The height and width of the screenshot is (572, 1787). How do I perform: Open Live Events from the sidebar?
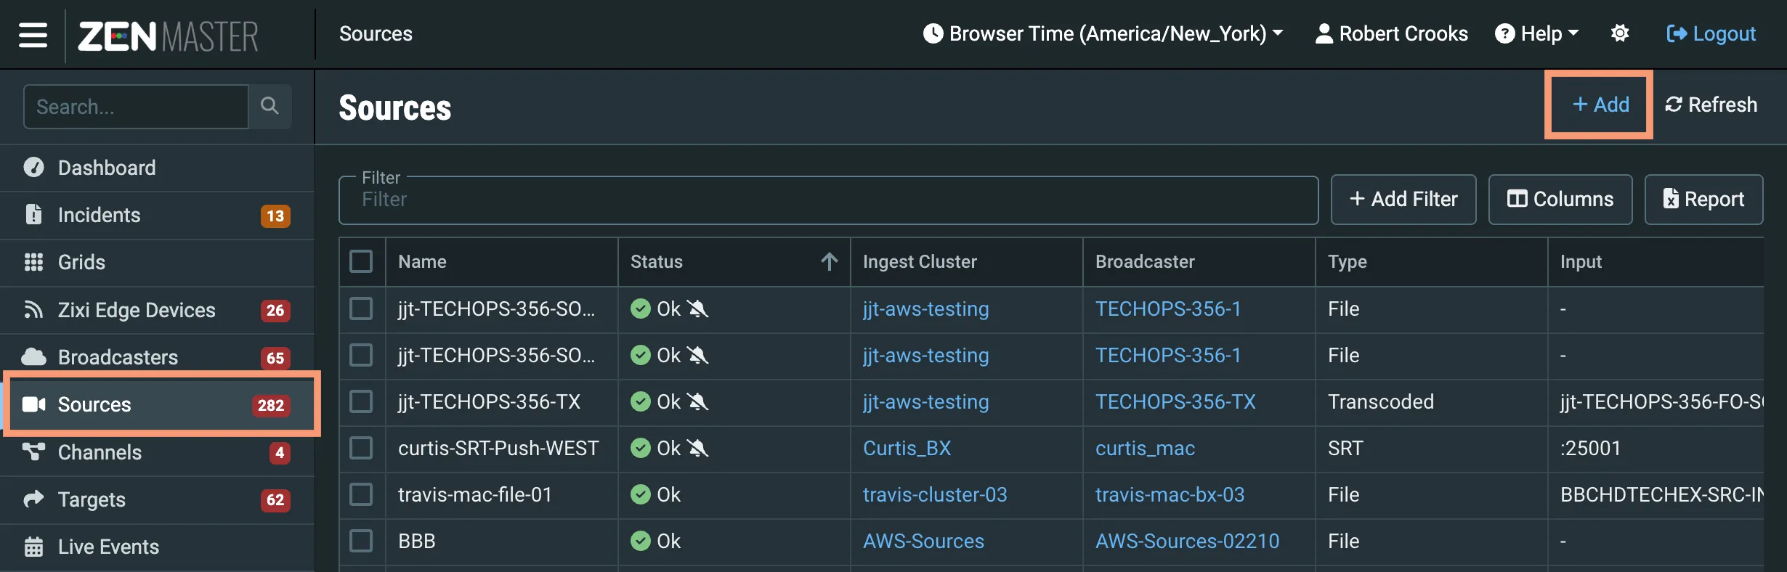pyautogui.click(x=157, y=547)
